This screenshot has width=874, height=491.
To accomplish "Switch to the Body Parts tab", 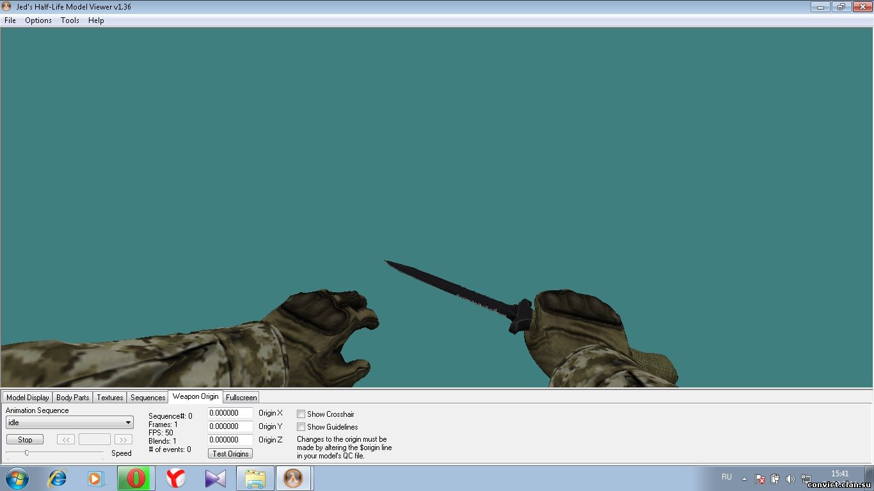I will (73, 398).
